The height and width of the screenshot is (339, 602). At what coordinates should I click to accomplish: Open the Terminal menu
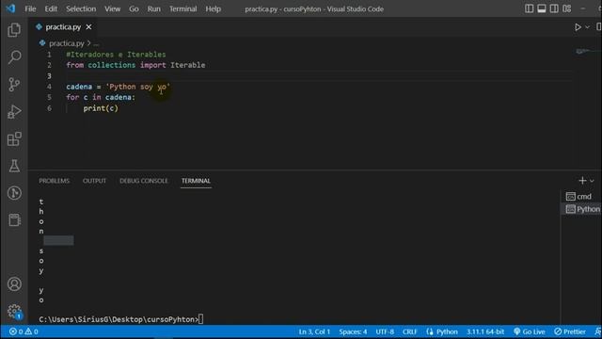(183, 8)
